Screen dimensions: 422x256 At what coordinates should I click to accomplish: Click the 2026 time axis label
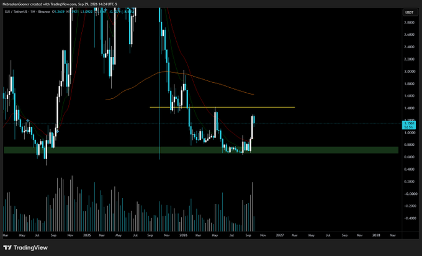pos(183,236)
